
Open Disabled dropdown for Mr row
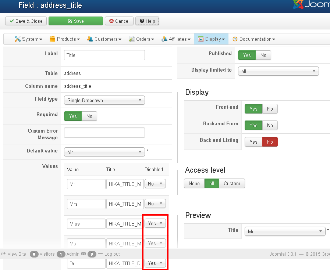[155, 184]
